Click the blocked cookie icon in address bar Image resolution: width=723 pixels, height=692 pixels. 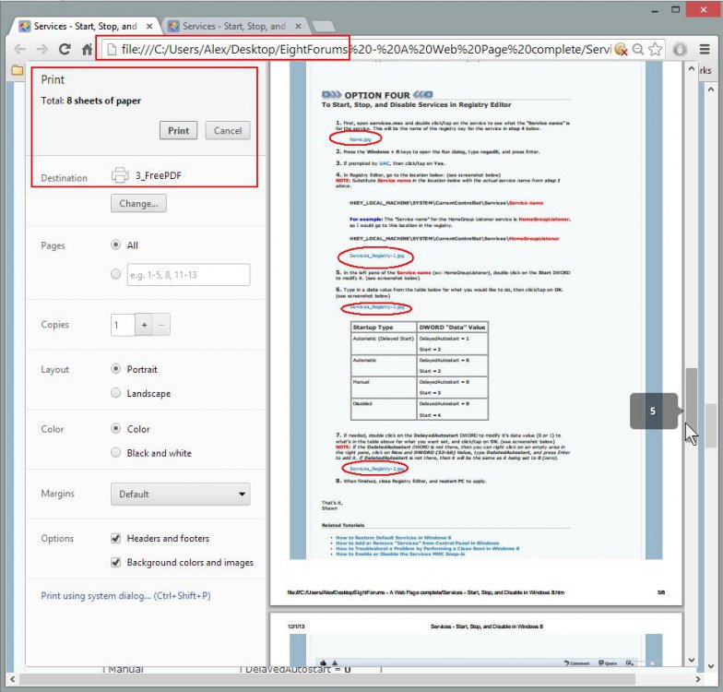pos(621,50)
